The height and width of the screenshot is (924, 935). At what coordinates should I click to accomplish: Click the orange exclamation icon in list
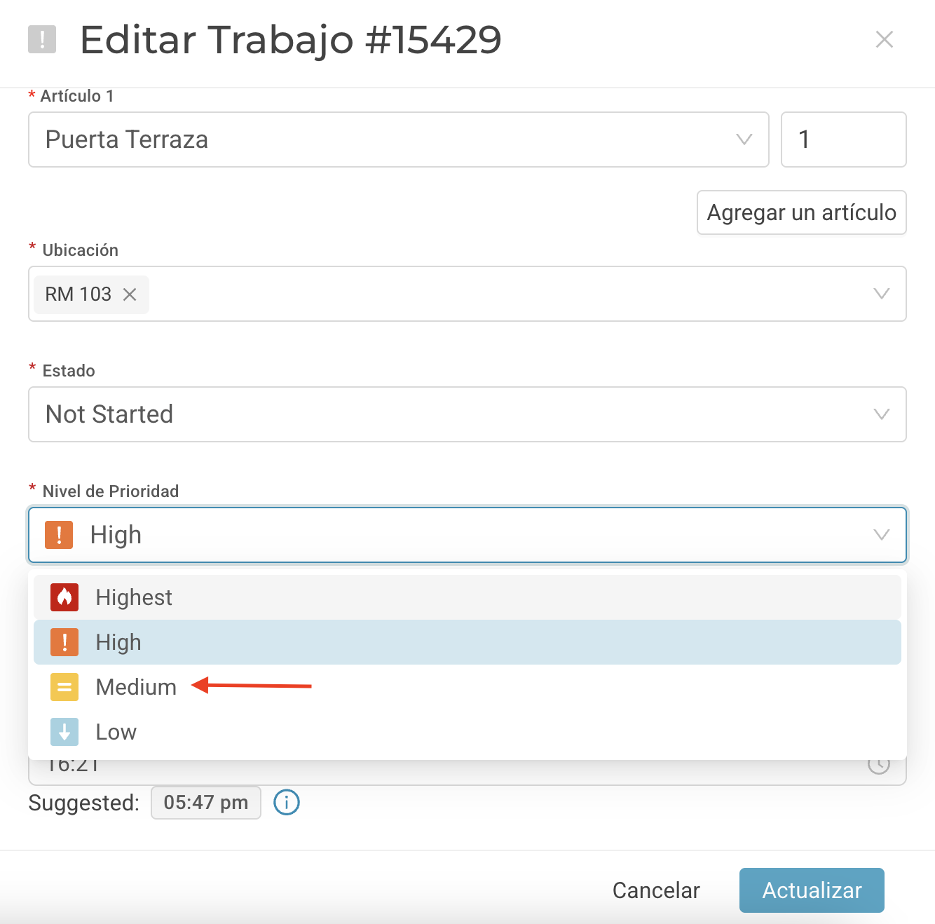click(x=64, y=642)
